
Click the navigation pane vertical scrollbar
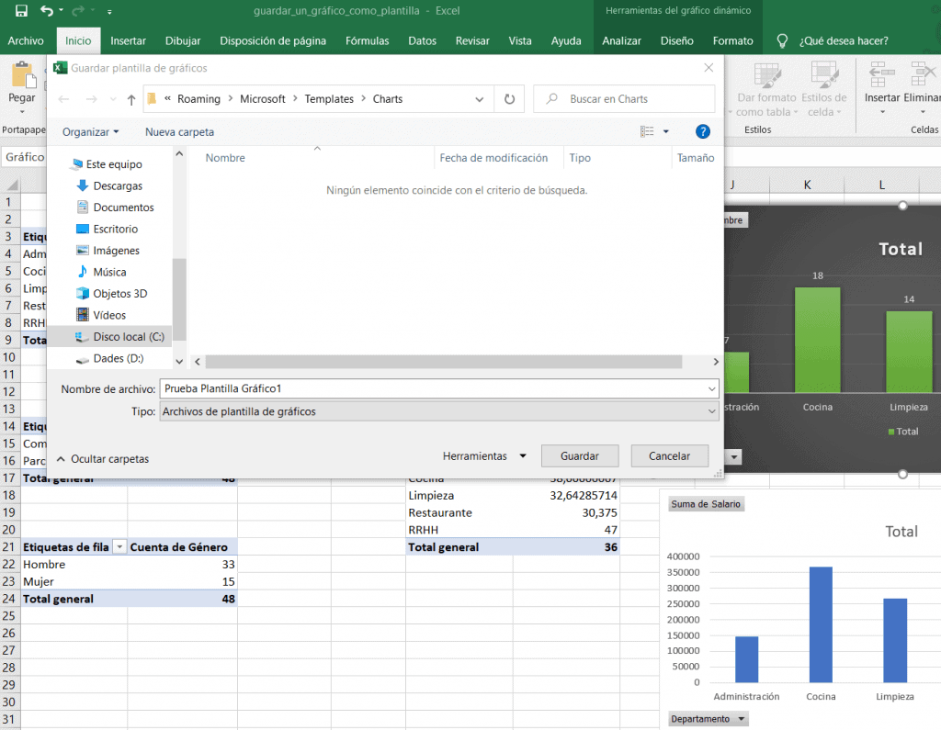pyautogui.click(x=179, y=298)
